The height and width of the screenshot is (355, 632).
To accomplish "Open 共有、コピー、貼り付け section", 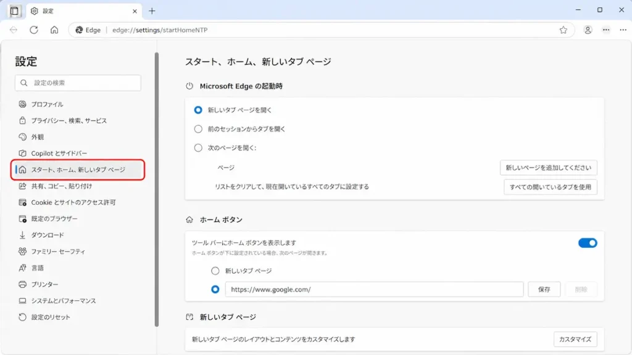I will (78, 186).
